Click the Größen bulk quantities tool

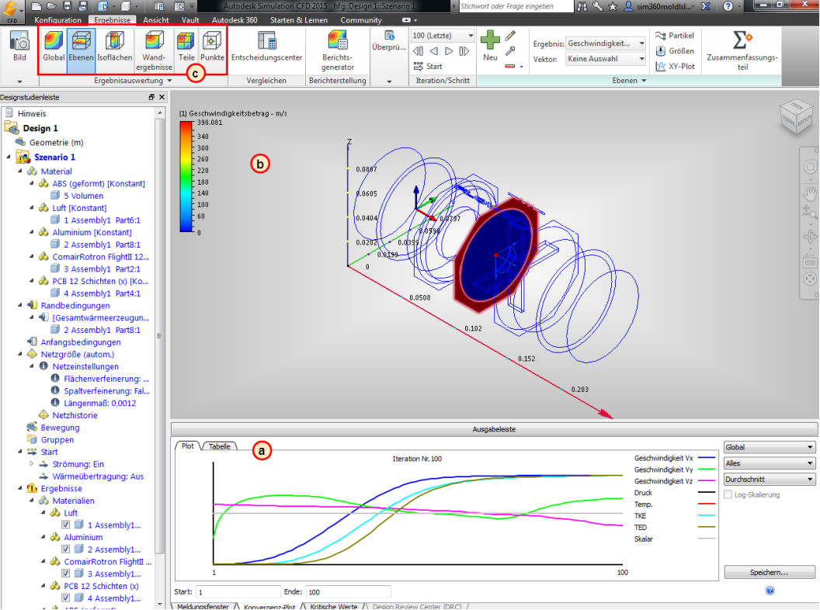click(x=675, y=50)
